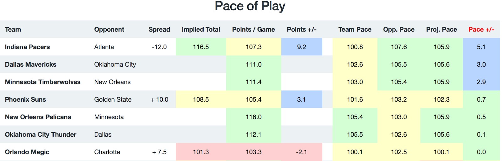Image resolution: width=502 pixels, height=161 pixels.
Task: Select the red 101.3 Implied Total cell
Action: (x=201, y=152)
